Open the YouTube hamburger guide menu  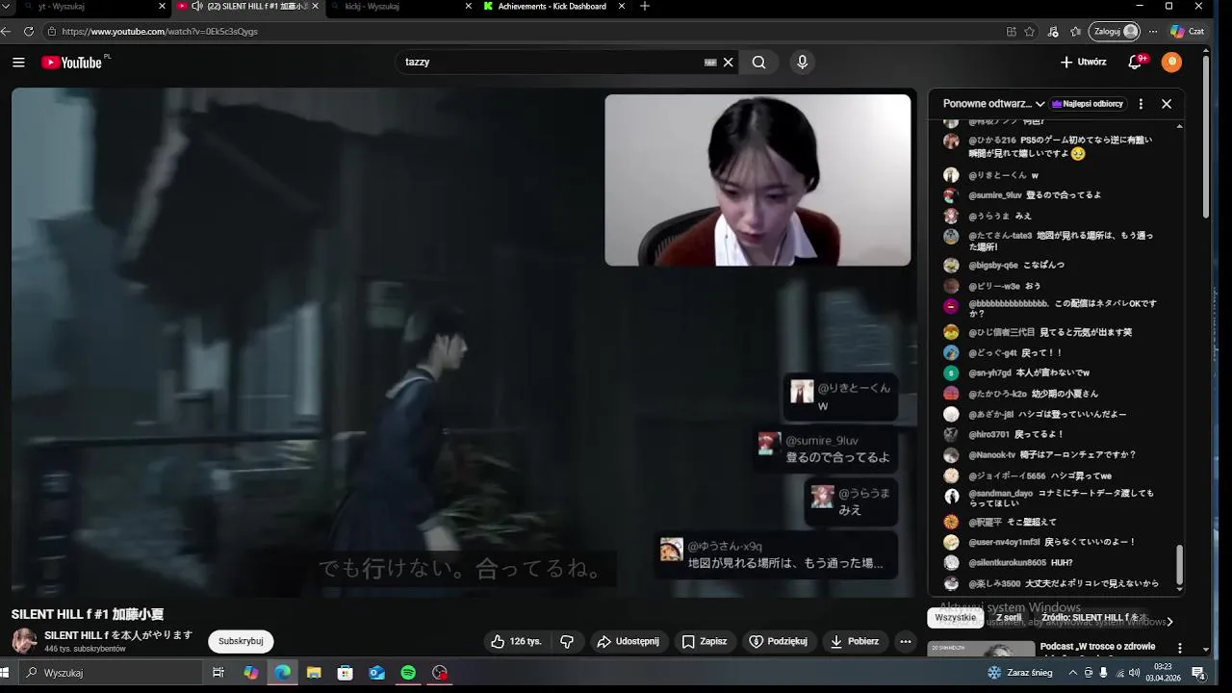pyautogui.click(x=18, y=63)
